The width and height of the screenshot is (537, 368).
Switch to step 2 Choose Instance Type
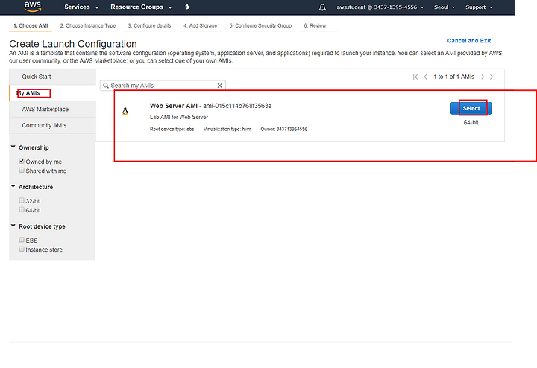88,25
